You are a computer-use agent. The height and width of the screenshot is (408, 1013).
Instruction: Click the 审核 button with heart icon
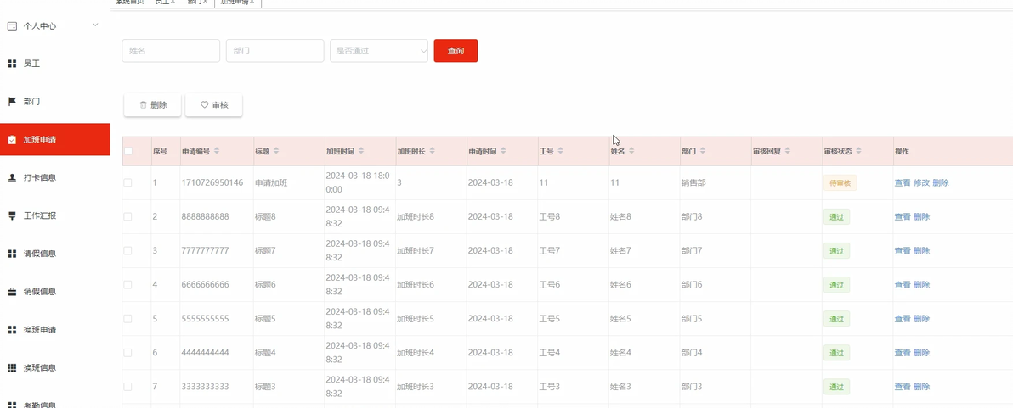point(213,105)
